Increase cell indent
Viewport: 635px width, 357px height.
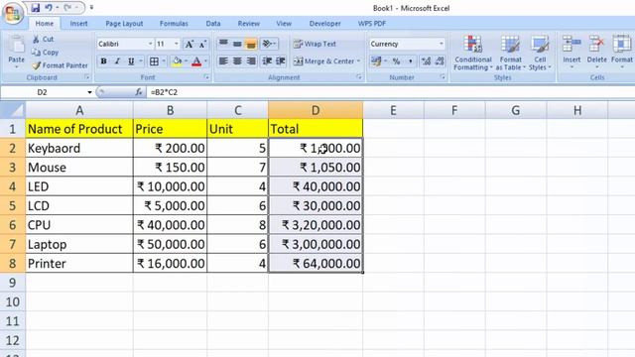point(281,61)
